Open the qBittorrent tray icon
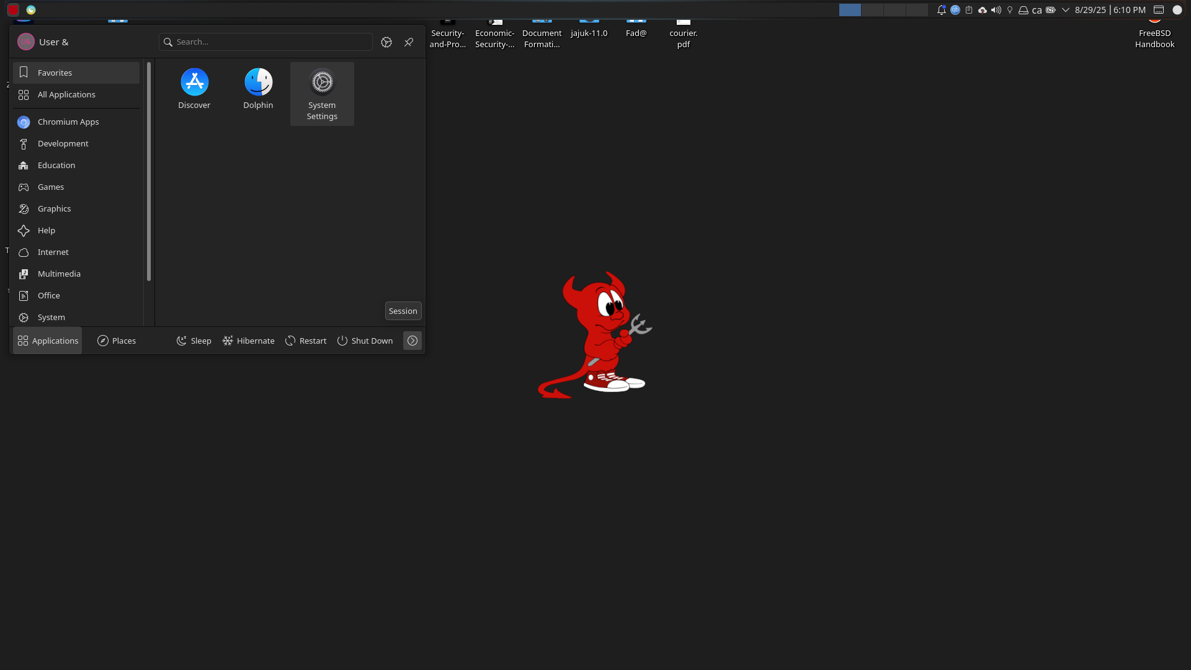The image size is (1191, 670). pyautogui.click(x=955, y=10)
